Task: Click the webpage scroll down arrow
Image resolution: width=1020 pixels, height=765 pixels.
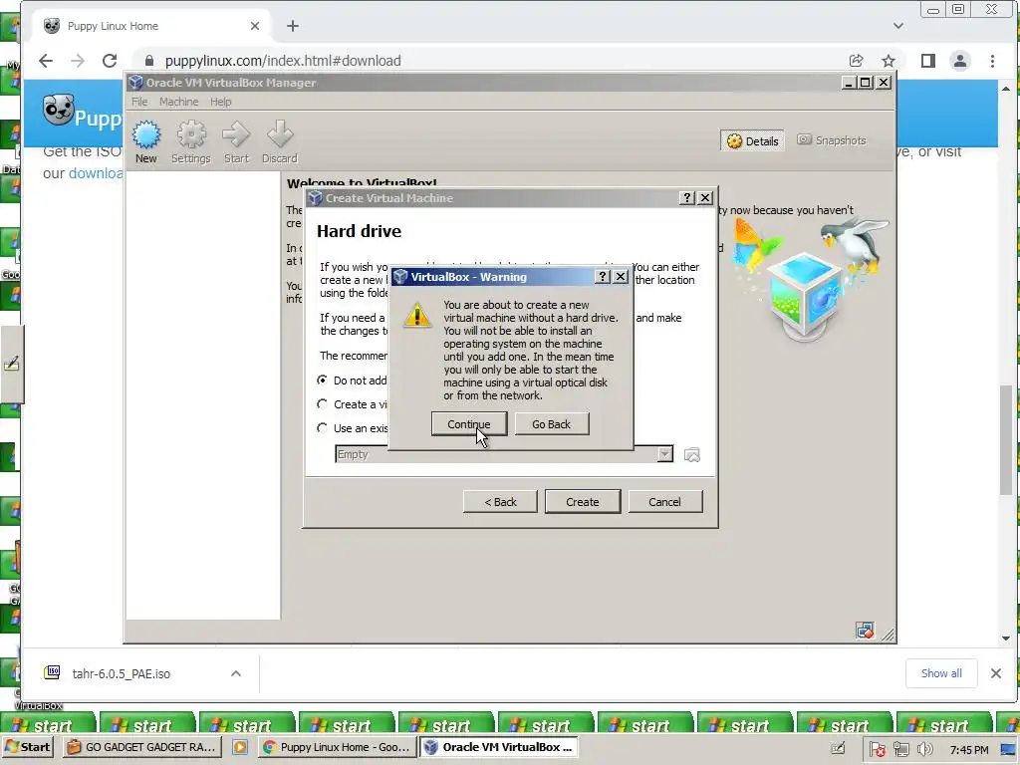Action: tap(1006, 637)
